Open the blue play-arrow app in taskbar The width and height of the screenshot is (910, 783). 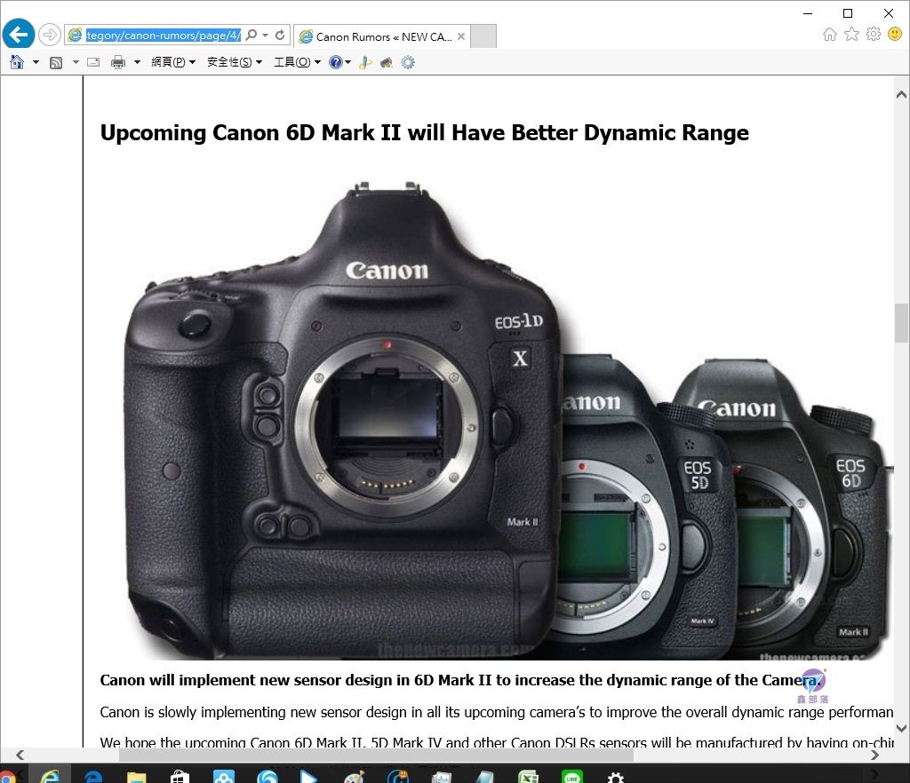310,776
